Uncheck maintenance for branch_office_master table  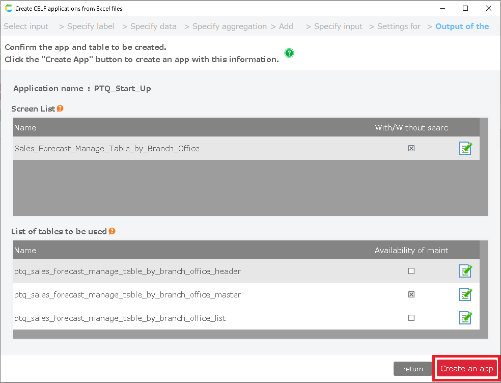(411, 294)
